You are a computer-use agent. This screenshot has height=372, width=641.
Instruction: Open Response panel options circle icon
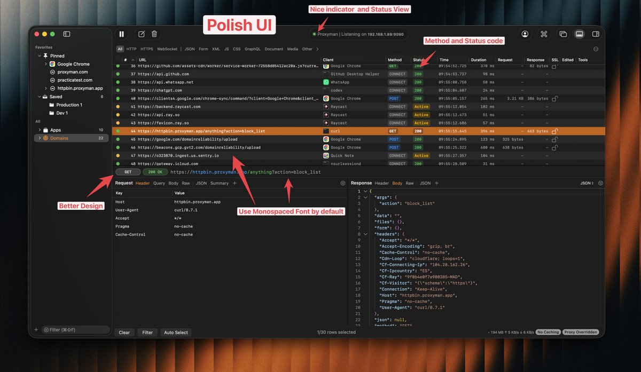pos(600,183)
